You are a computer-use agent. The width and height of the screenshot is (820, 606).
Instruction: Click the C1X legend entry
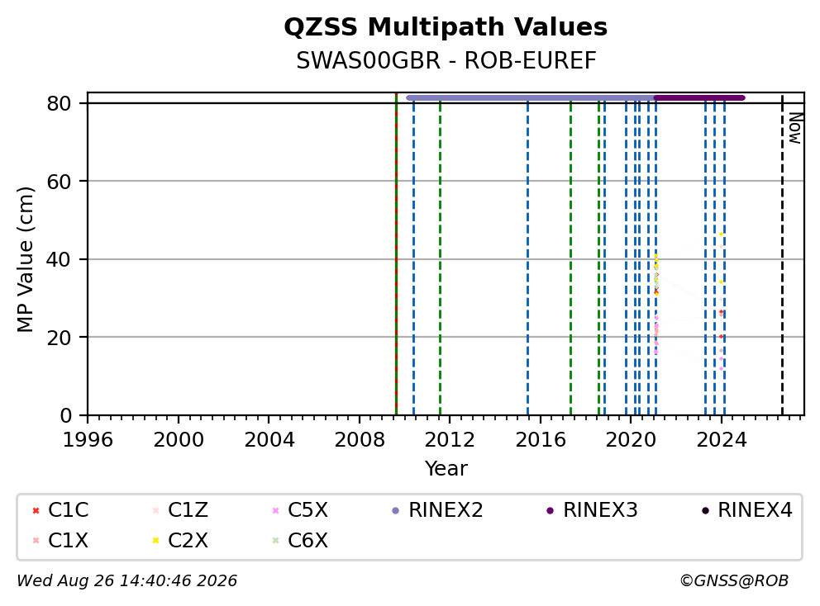[x=60, y=540]
